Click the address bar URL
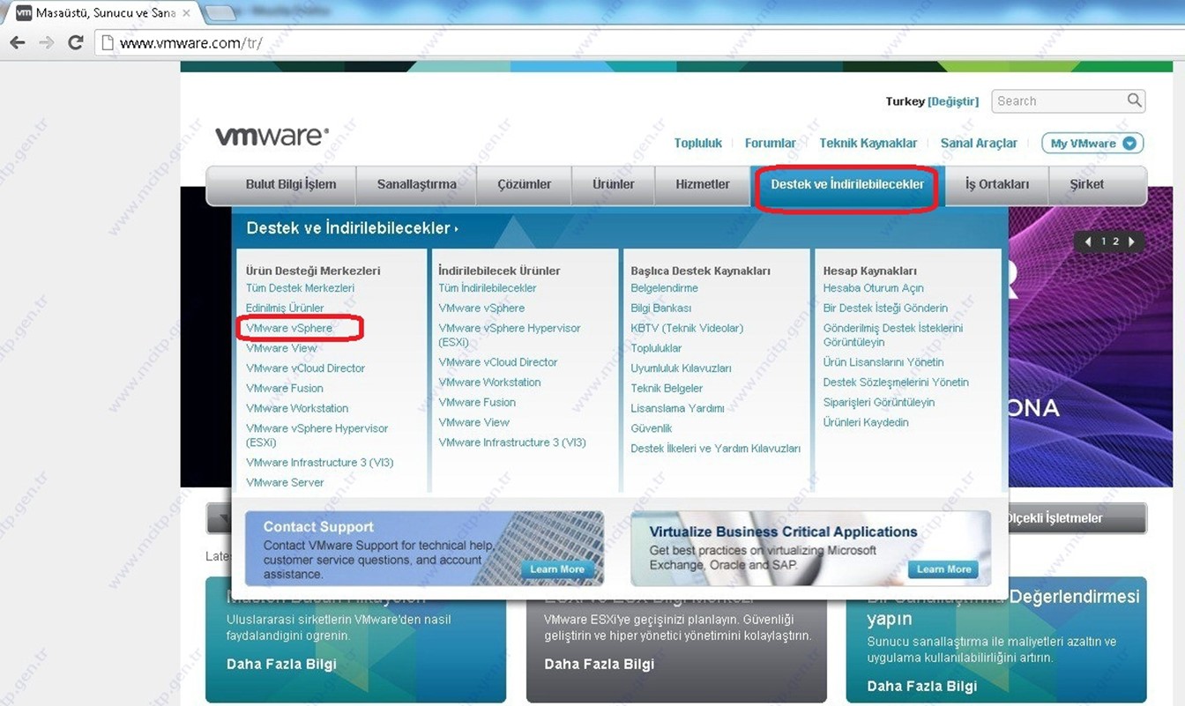 [x=191, y=42]
